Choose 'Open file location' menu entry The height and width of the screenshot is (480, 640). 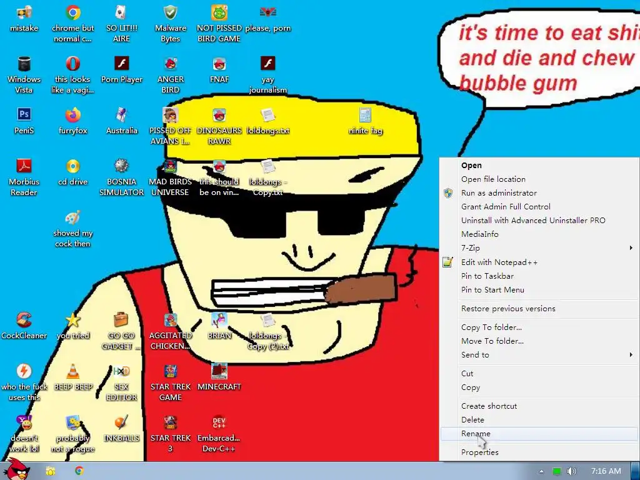[539, 179]
